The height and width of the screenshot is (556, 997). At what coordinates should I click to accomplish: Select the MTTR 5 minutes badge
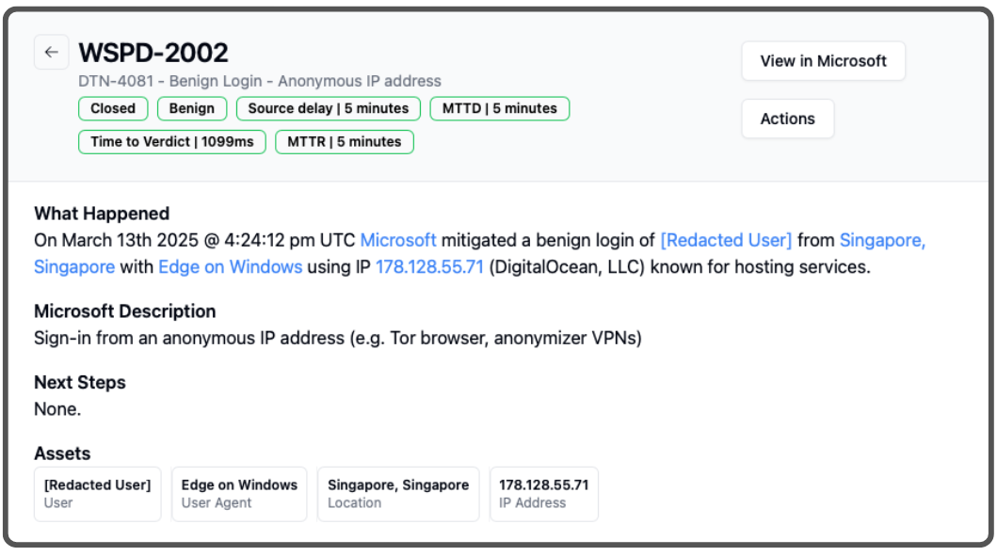344,142
